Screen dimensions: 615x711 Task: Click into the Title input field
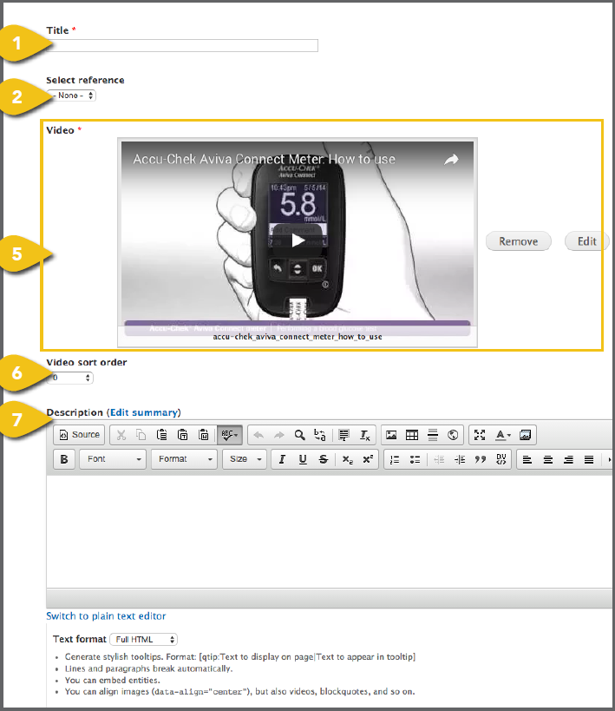coord(182,45)
